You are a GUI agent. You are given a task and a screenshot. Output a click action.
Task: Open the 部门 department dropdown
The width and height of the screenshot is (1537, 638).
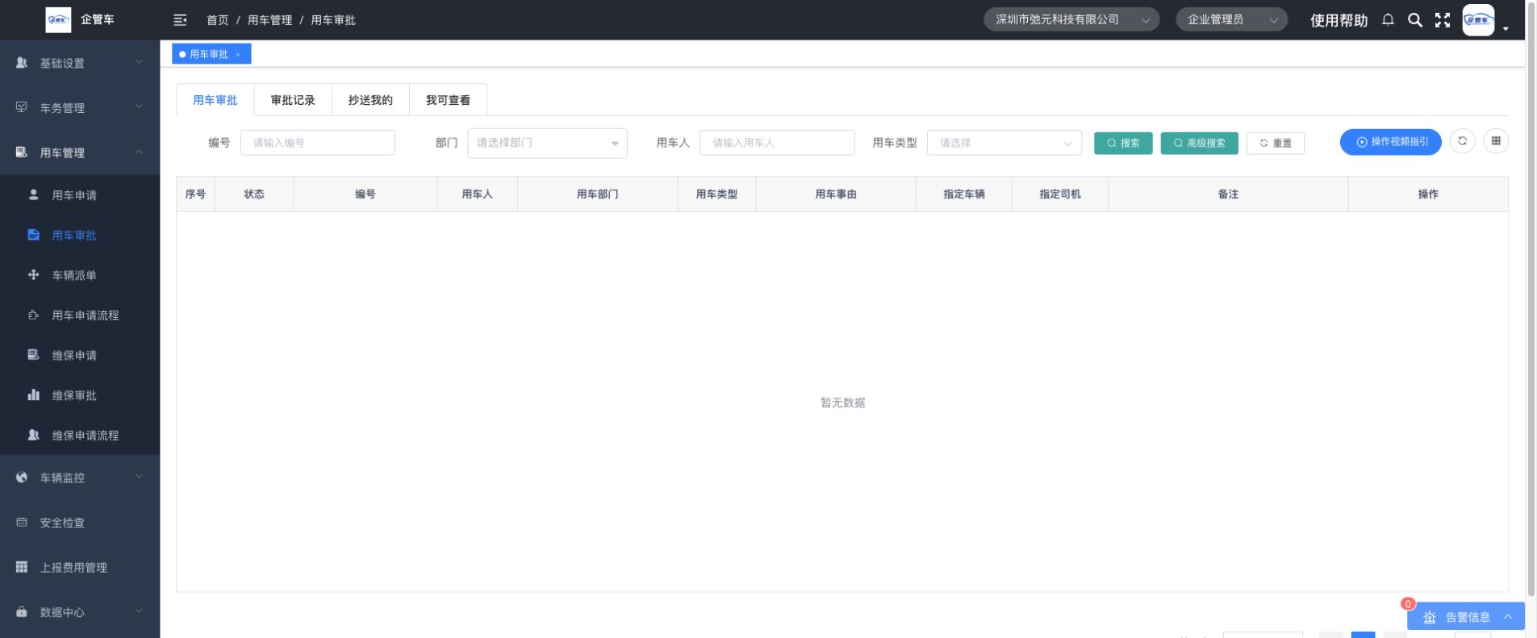point(547,143)
